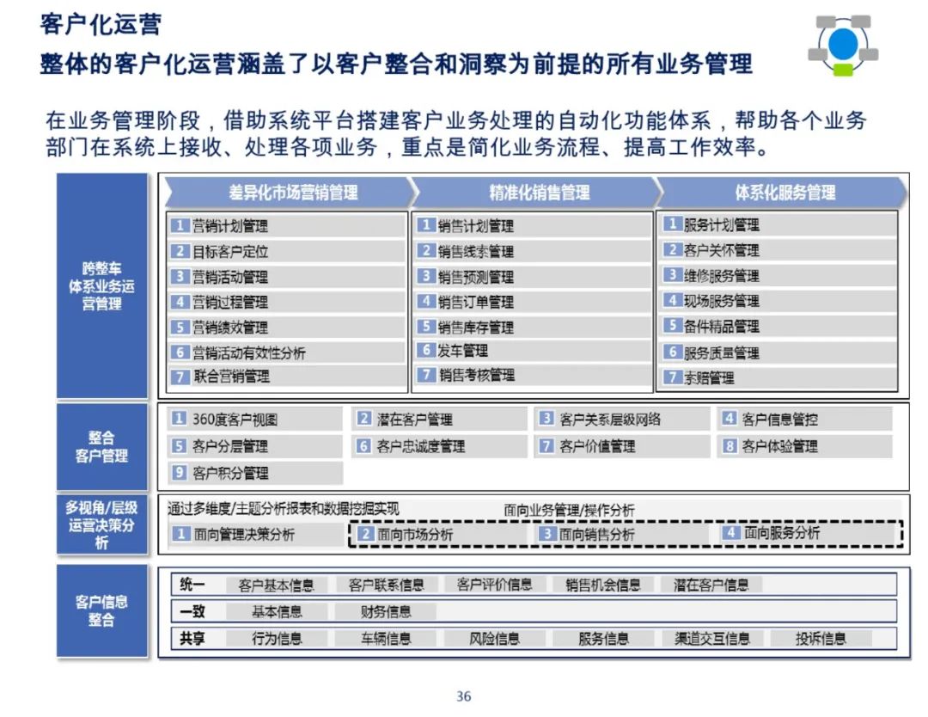Click the 营销绩效管理 item

click(287, 328)
